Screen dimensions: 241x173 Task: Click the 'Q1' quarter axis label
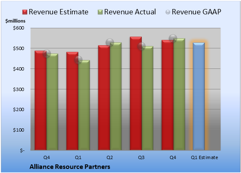coord(78,157)
